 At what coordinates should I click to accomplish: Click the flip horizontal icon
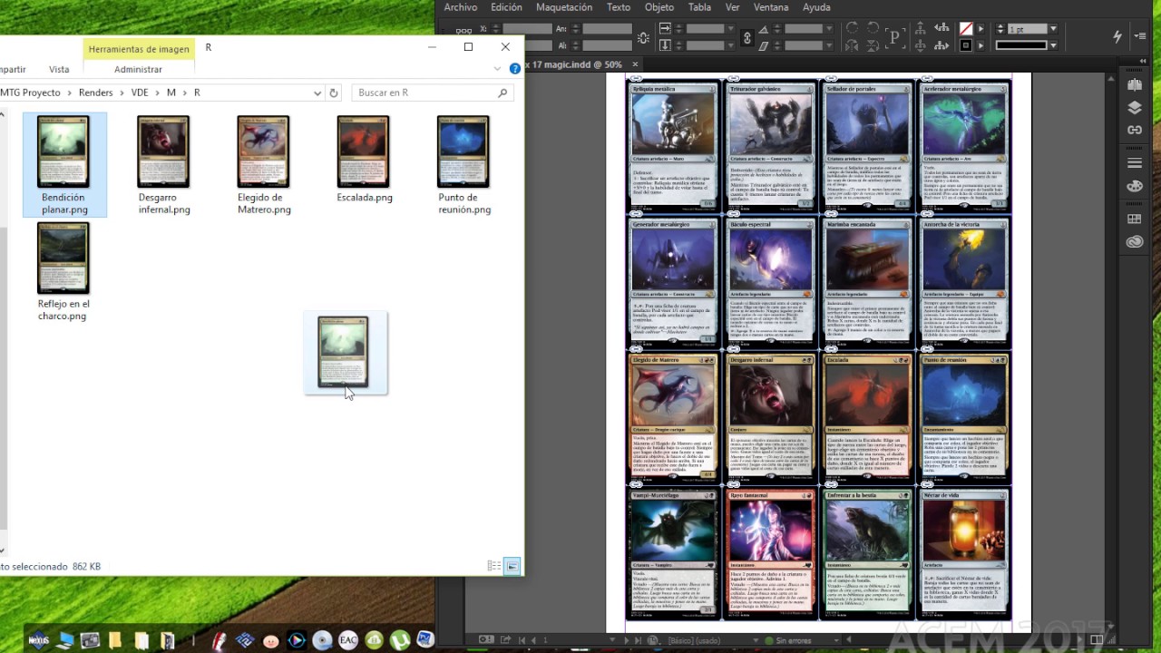coord(853,45)
